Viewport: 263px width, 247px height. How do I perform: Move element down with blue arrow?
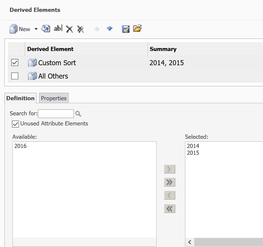pyautogui.click(x=109, y=29)
